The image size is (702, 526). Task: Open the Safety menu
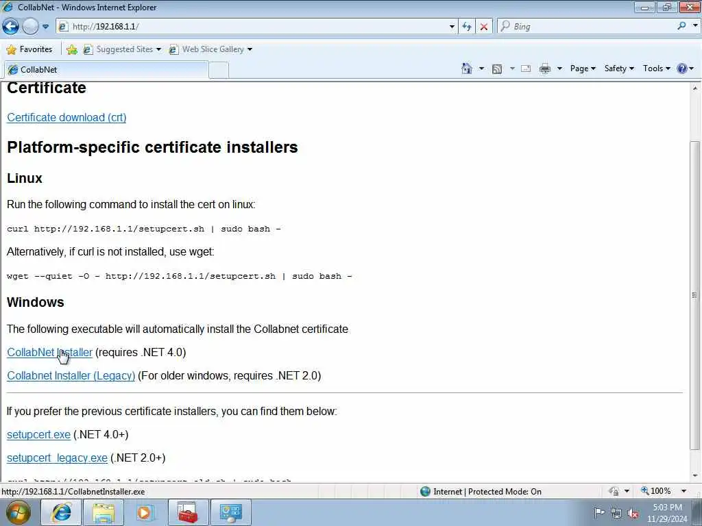point(619,68)
